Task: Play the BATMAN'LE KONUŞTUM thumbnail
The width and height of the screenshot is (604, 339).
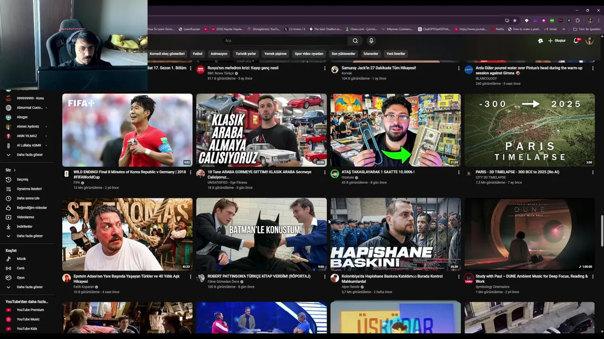Action: tap(261, 234)
